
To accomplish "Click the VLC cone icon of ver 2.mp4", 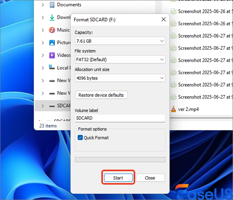I will coord(173,109).
